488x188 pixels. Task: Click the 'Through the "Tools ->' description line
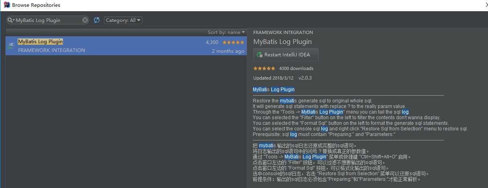331,112
